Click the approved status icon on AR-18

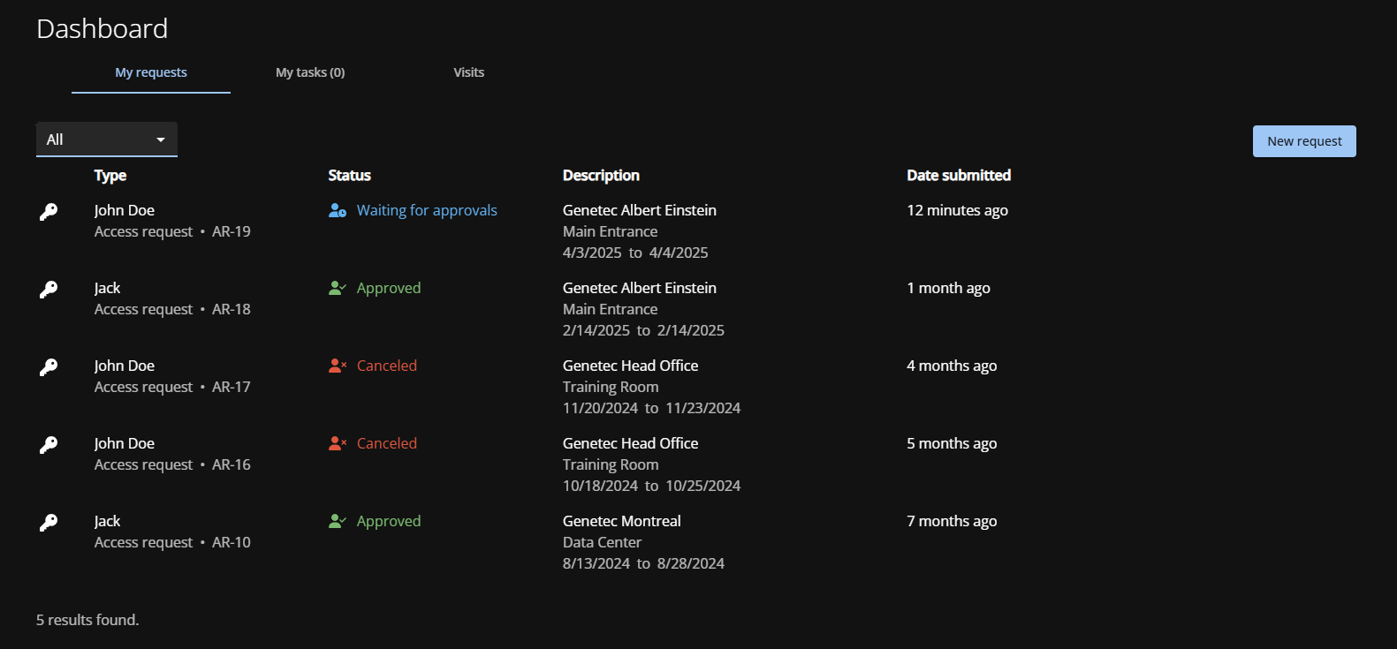coord(338,288)
